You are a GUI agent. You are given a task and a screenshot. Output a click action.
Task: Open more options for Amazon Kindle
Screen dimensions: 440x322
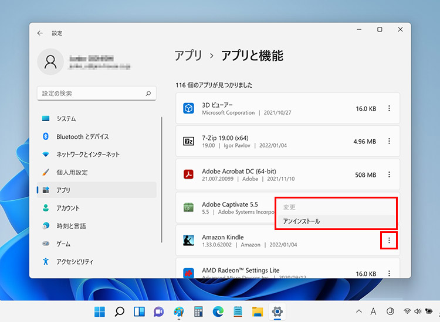(389, 240)
